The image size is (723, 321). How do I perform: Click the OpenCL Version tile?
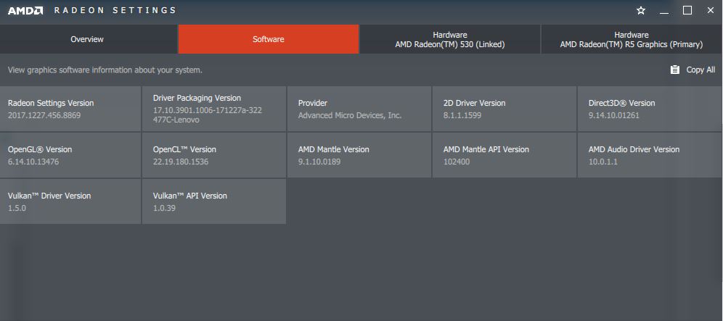click(x=214, y=155)
